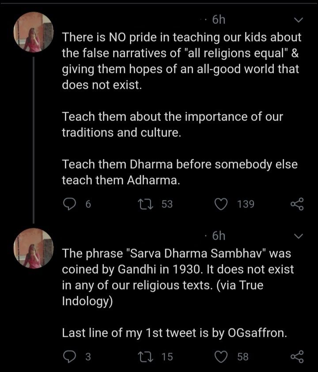Share the first tweet
318x372 pixels.
click(x=297, y=204)
